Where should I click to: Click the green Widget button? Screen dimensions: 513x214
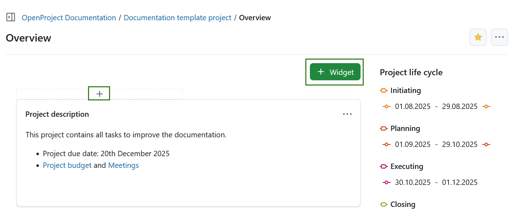coord(335,72)
